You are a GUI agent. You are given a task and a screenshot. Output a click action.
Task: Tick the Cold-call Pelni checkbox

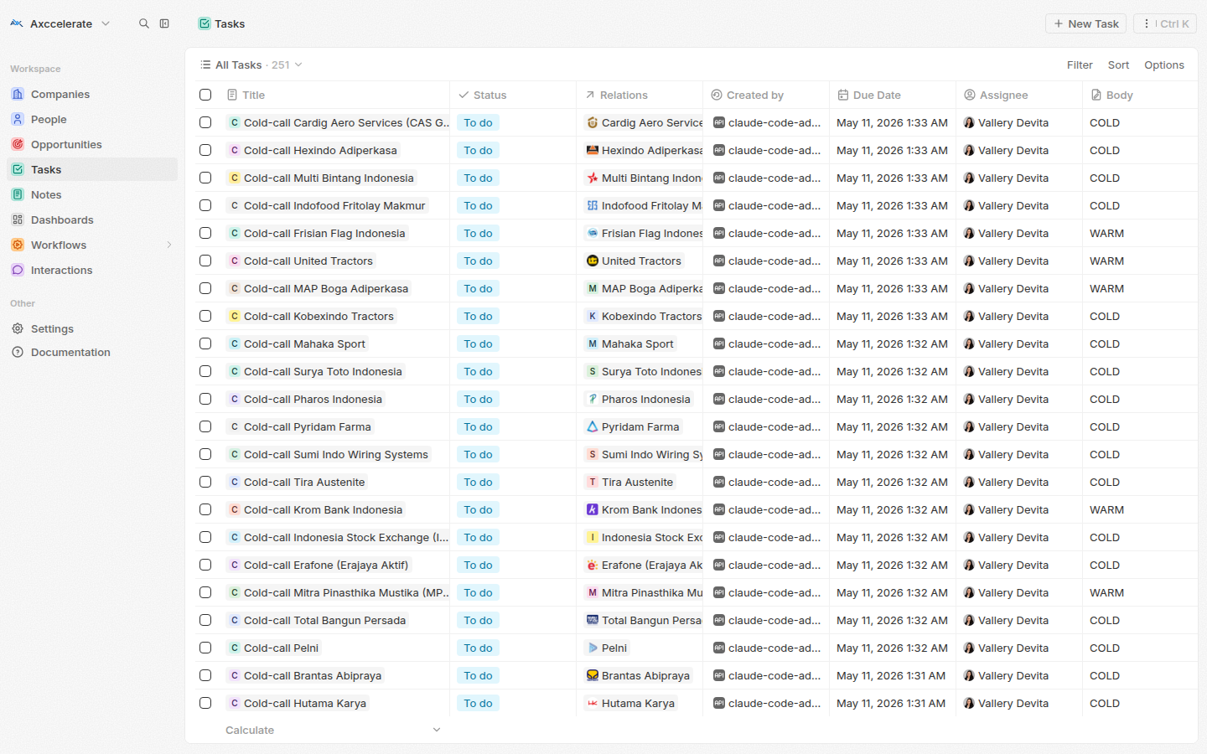tap(205, 648)
